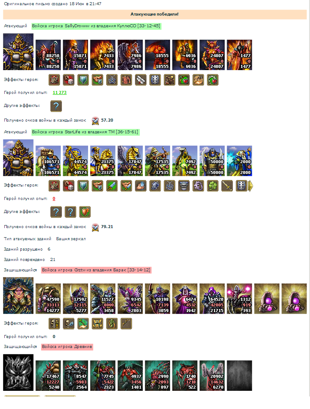
Task: Click the horseshoe with heart effect icon
Action: tap(213, 80)
